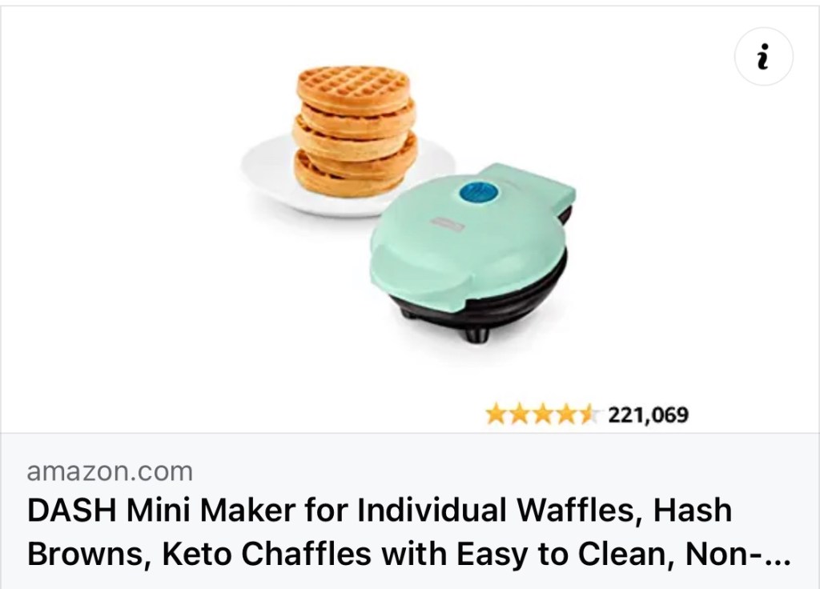
Task: Click the word "DASH" in the title
Action: pyautogui.click(x=71, y=510)
